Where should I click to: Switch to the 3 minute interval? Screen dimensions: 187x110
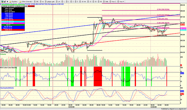coord(72,1)
